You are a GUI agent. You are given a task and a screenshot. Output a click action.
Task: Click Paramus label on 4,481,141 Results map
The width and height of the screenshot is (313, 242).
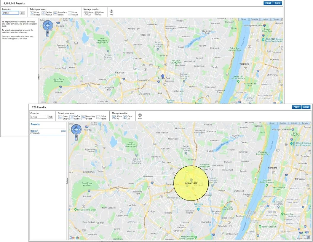coord(164,56)
